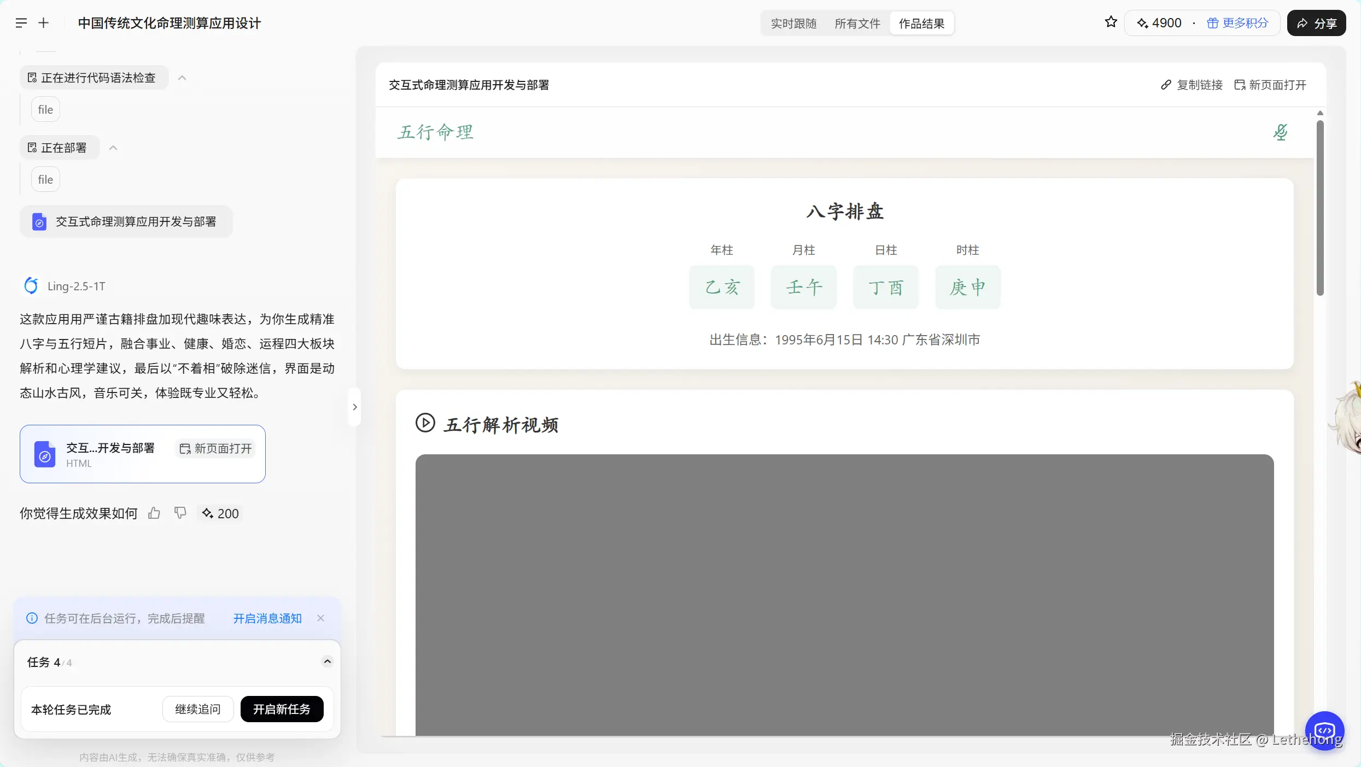The width and height of the screenshot is (1361, 767).
Task: Click the thumbs up feedback icon
Action: pos(154,513)
